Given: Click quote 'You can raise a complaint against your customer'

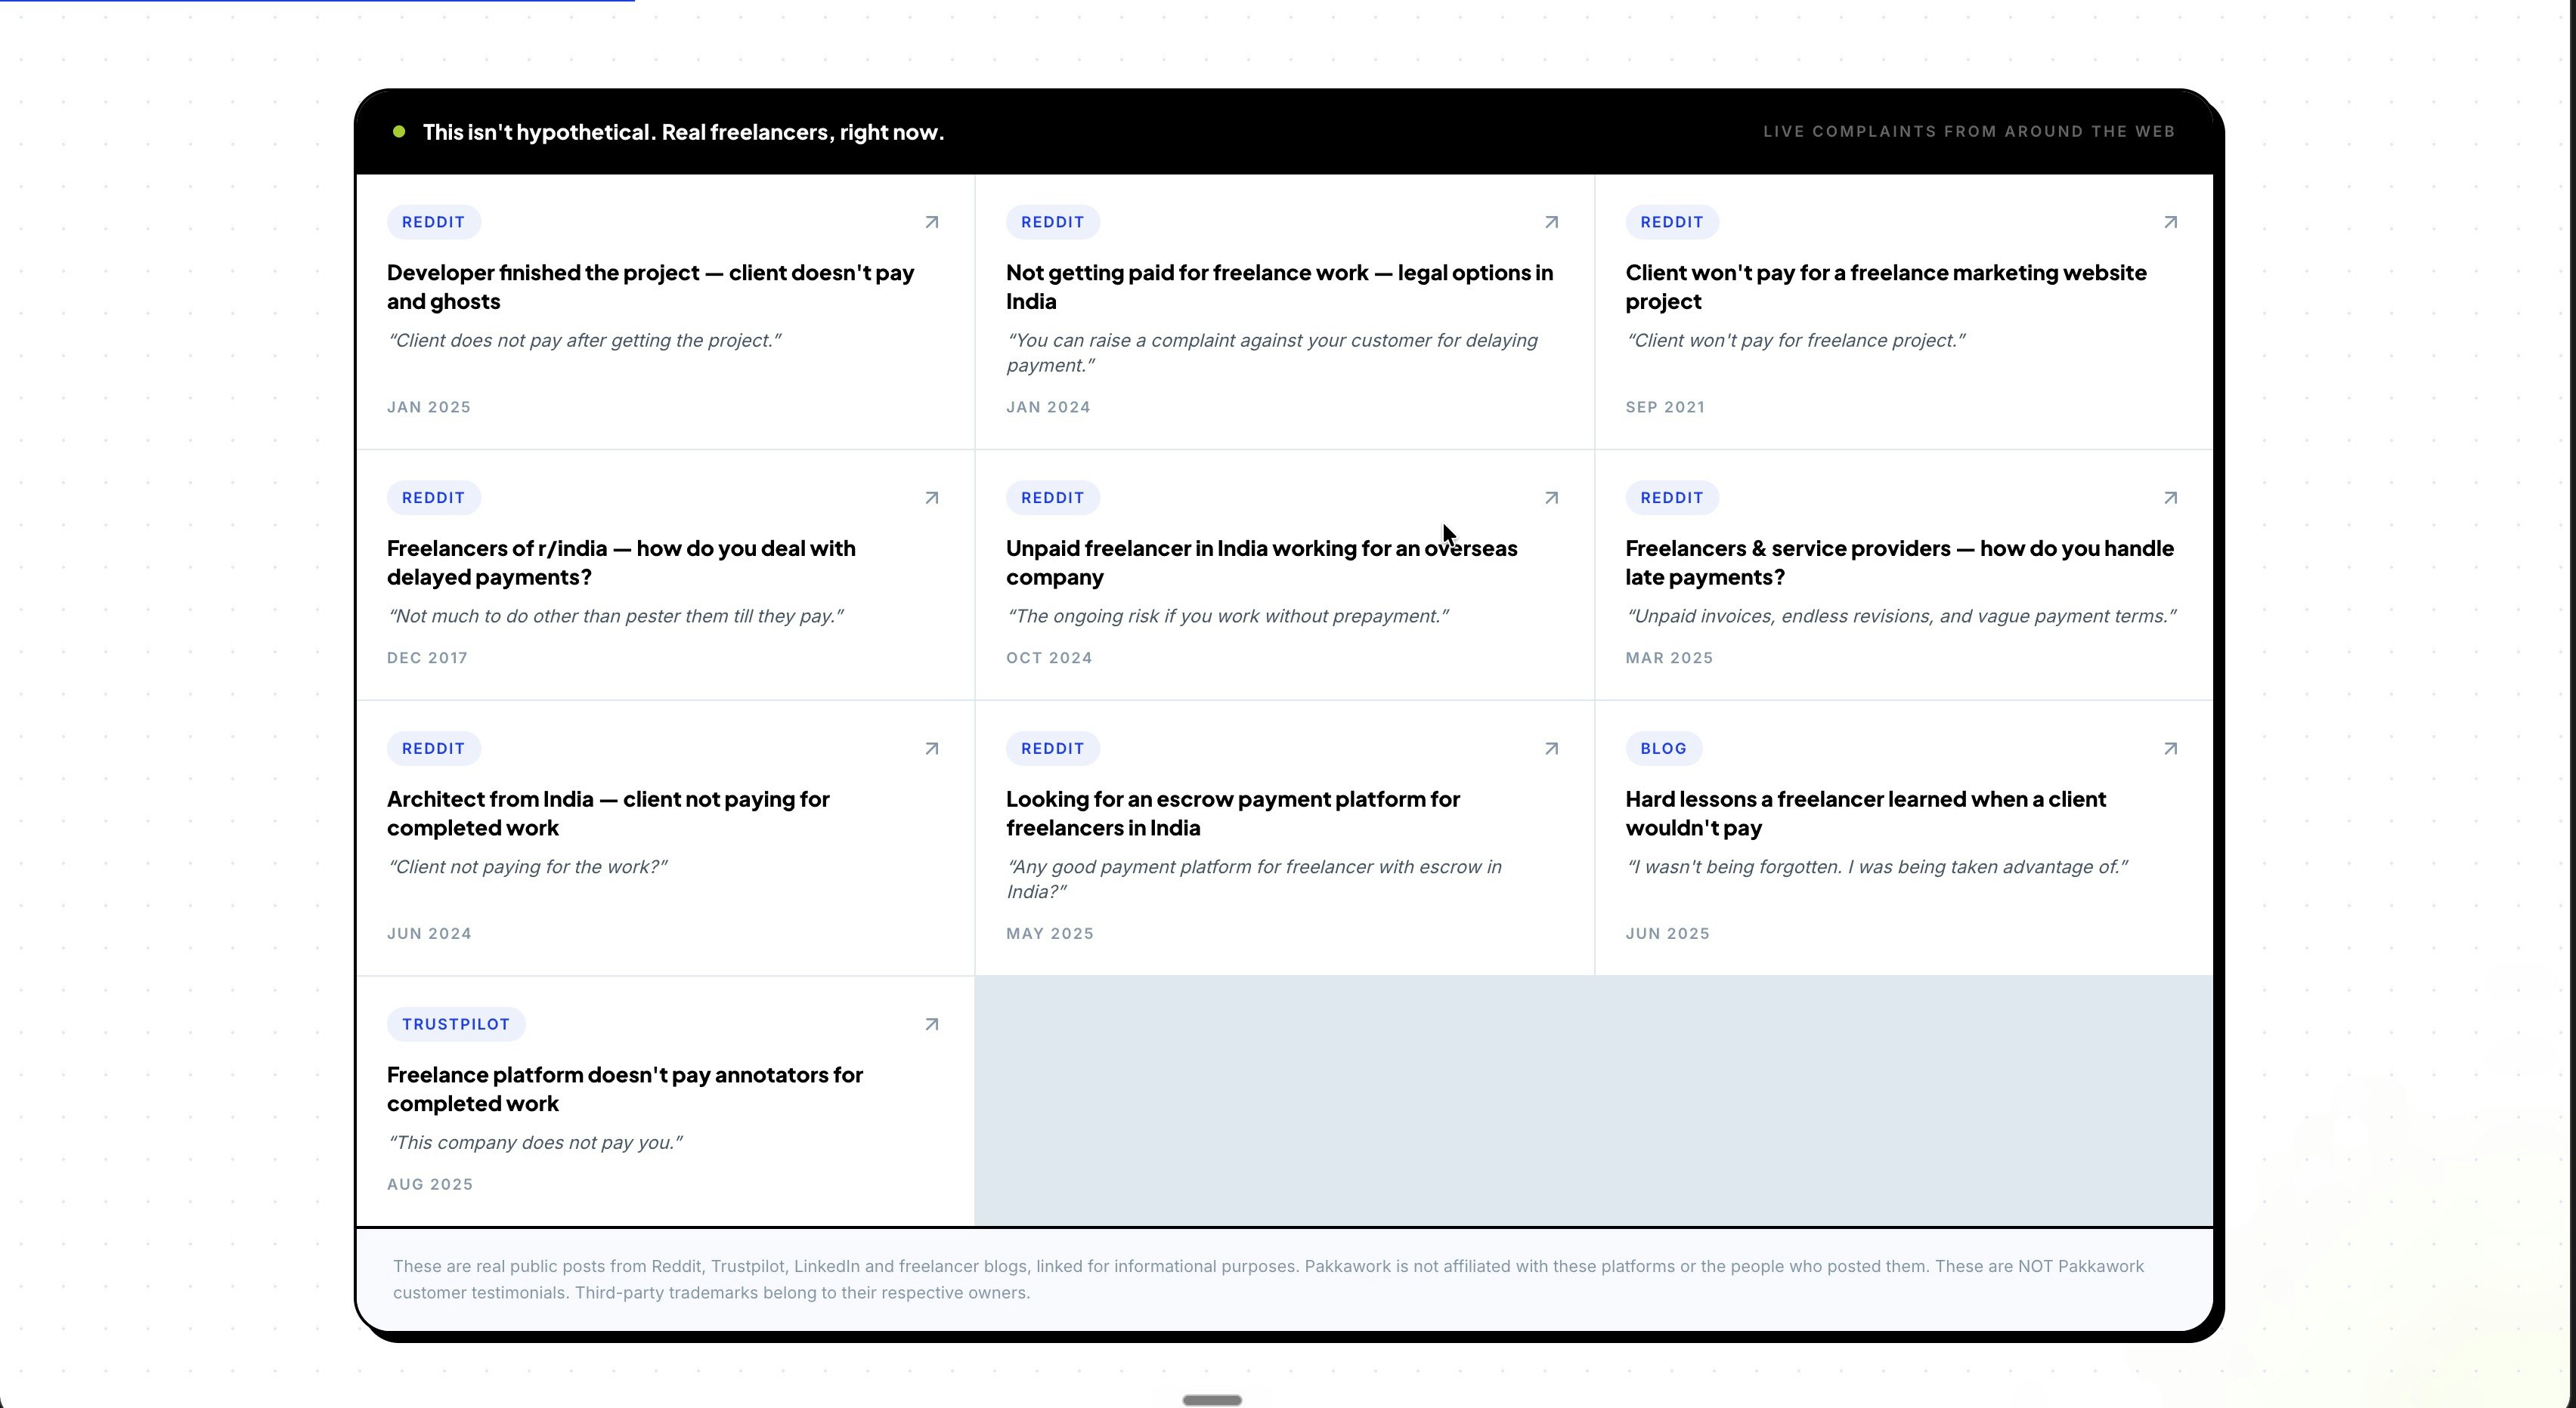Looking at the screenshot, I should [1272, 353].
